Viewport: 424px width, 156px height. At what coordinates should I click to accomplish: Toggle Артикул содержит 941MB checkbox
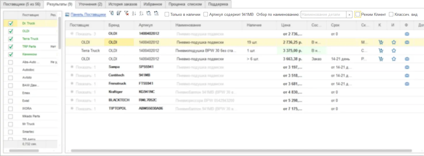tap(206, 14)
